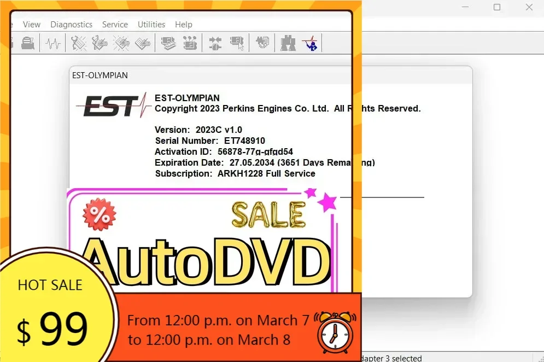The image size is (544, 362).
Task: Click the ECM select cursor icon
Action: pos(237,43)
